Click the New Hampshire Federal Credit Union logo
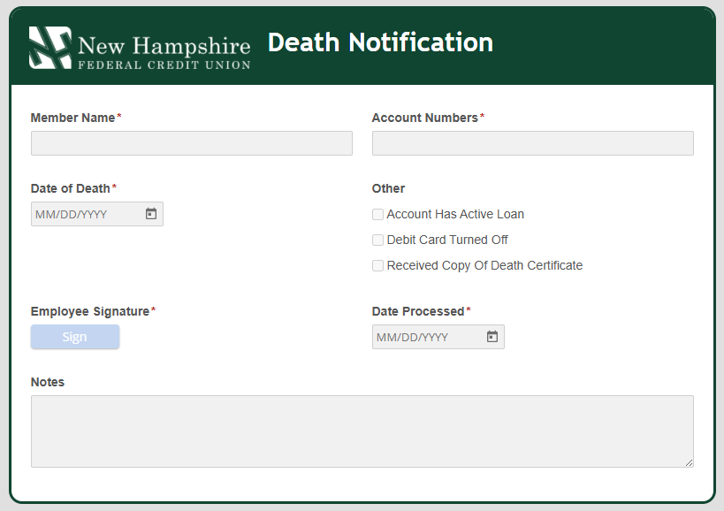Viewport: 724px width, 511px height. [140, 48]
